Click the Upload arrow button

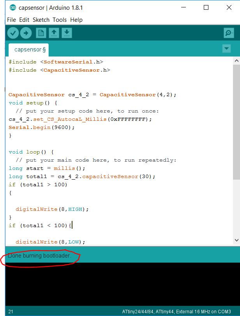tap(26, 33)
